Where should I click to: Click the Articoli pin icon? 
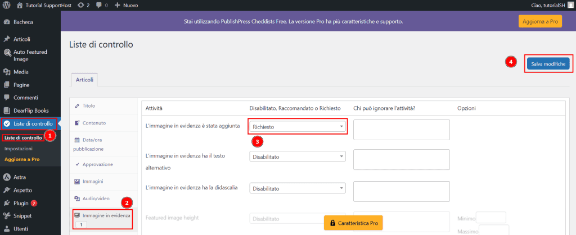tap(7, 39)
